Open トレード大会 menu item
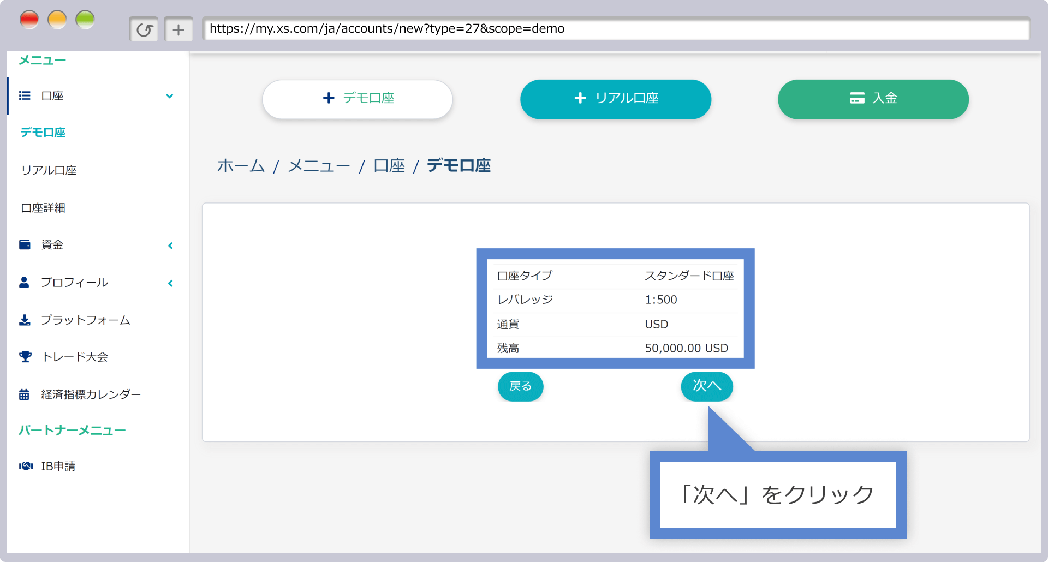 pos(75,357)
